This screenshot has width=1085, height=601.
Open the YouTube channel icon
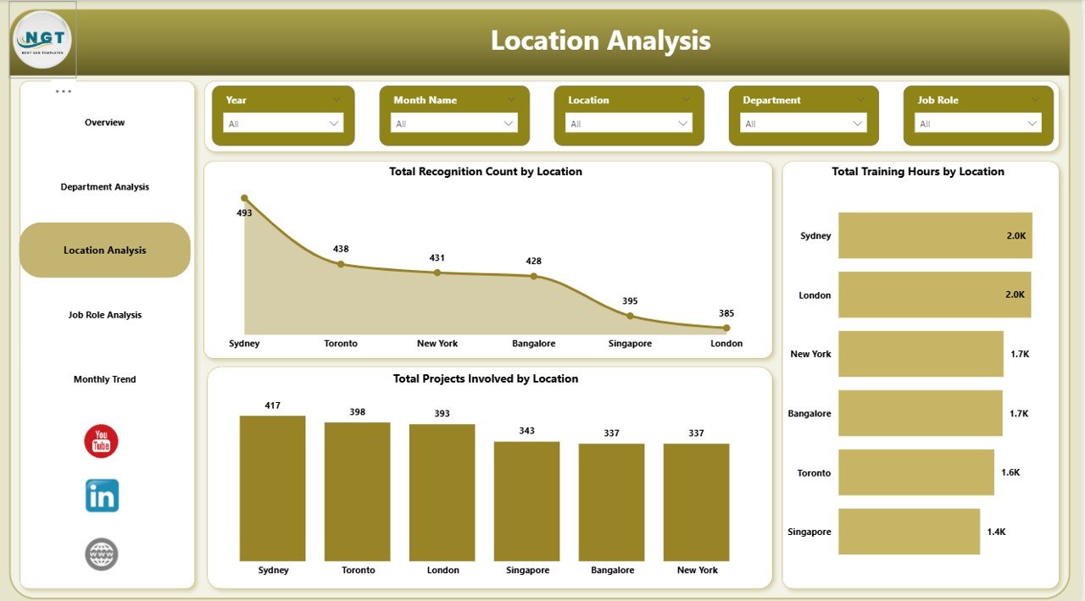[x=101, y=441]
